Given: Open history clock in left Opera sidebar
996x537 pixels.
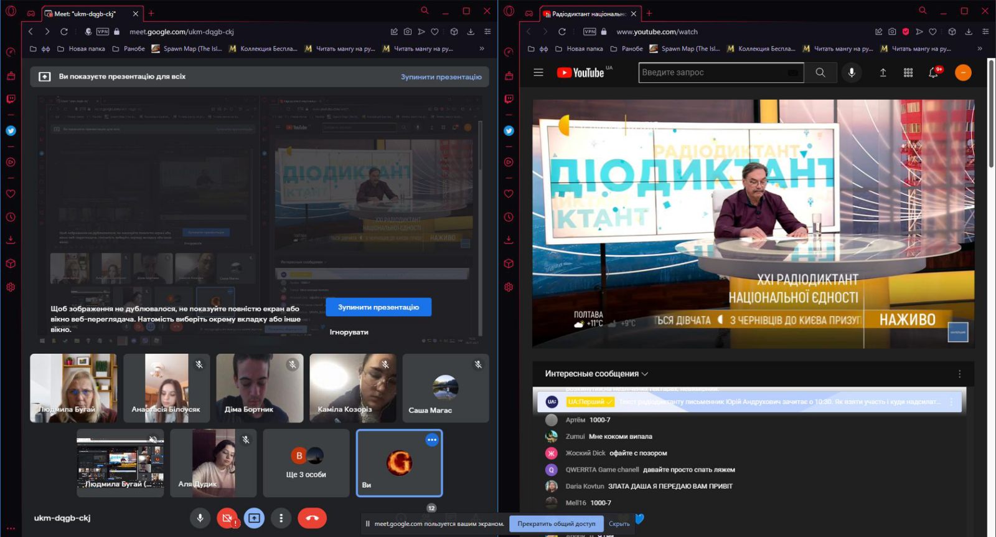Looking at the screenshot, I should click(x=11, y=217).
